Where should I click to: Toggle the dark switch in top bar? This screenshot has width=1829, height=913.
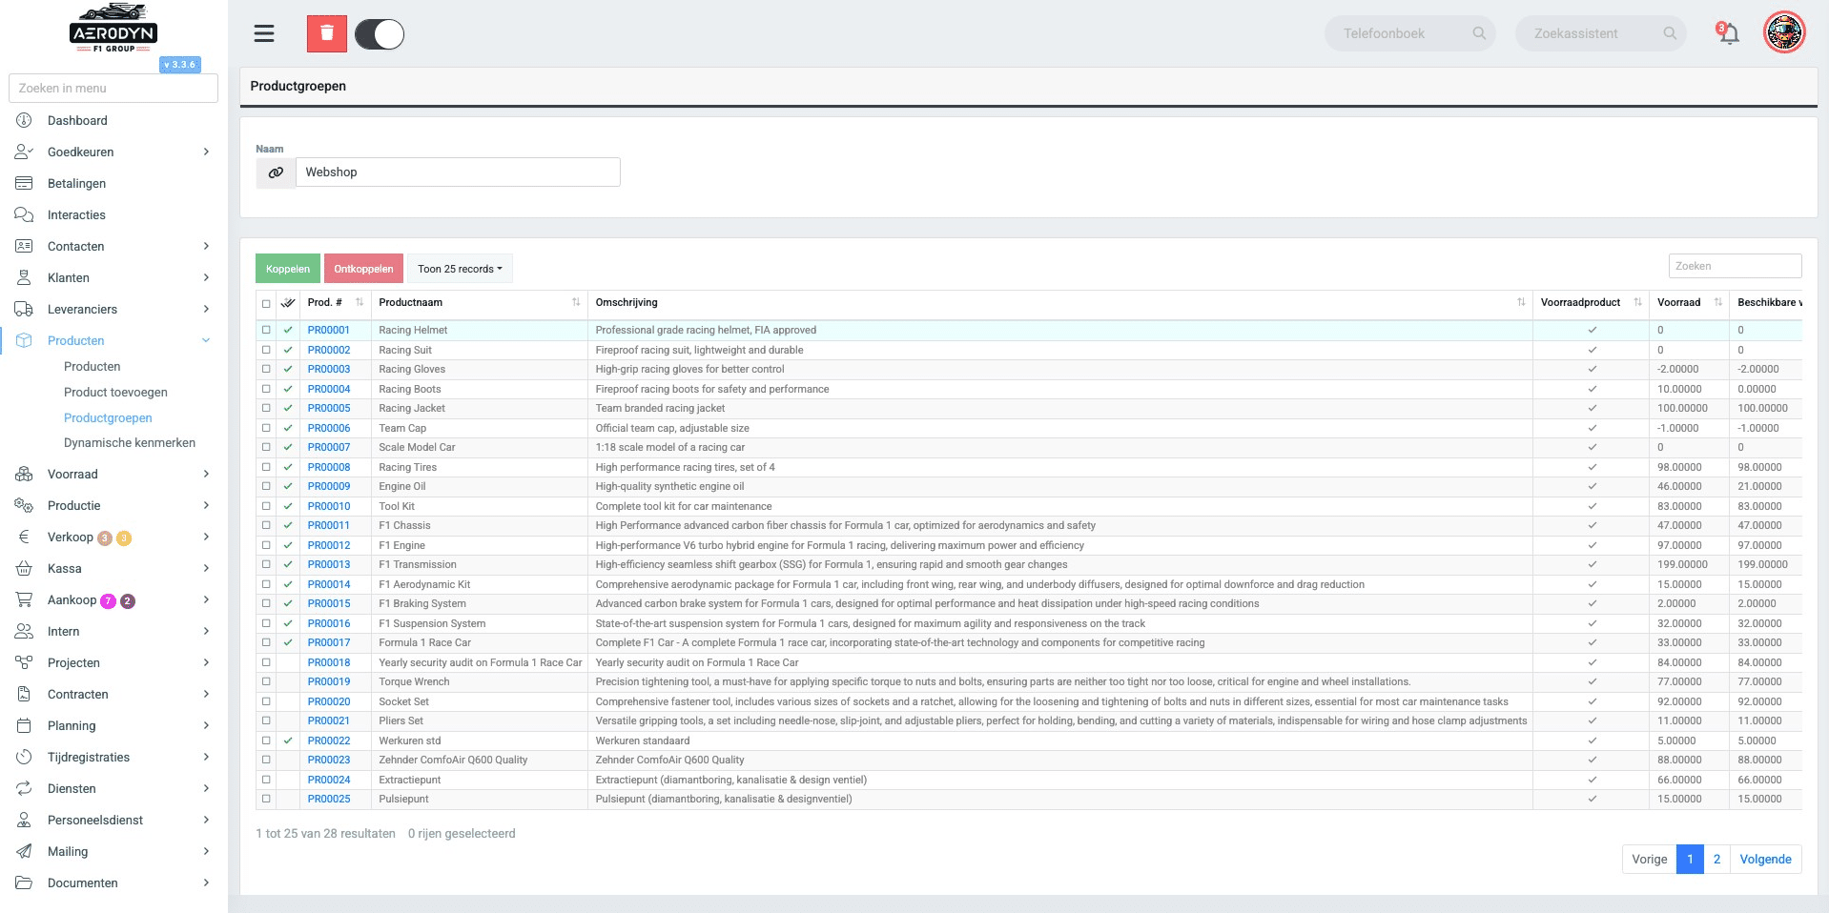380,34
